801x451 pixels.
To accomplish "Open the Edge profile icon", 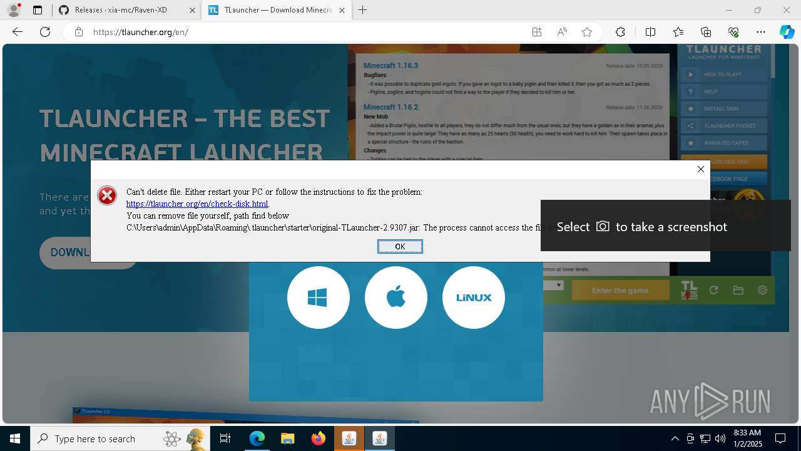I will [14, 10].
